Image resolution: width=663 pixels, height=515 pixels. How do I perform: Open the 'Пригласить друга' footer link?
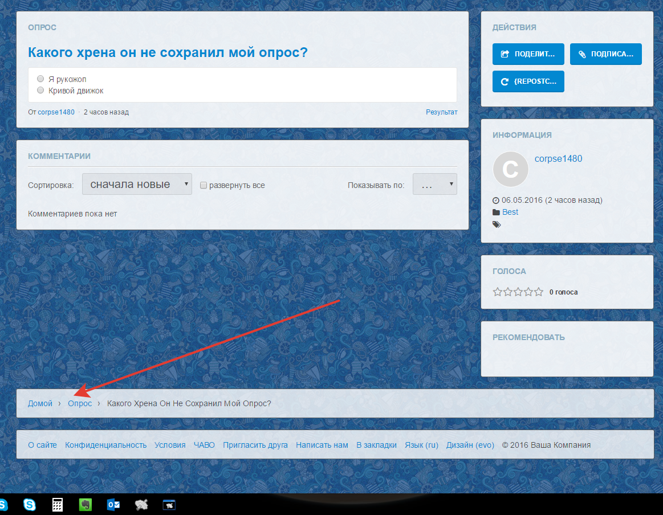click(255, 445)
